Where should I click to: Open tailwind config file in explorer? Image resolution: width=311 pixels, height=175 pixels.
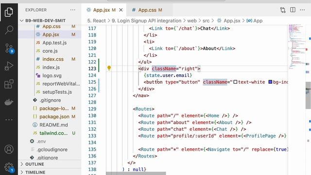coord(53,133)
